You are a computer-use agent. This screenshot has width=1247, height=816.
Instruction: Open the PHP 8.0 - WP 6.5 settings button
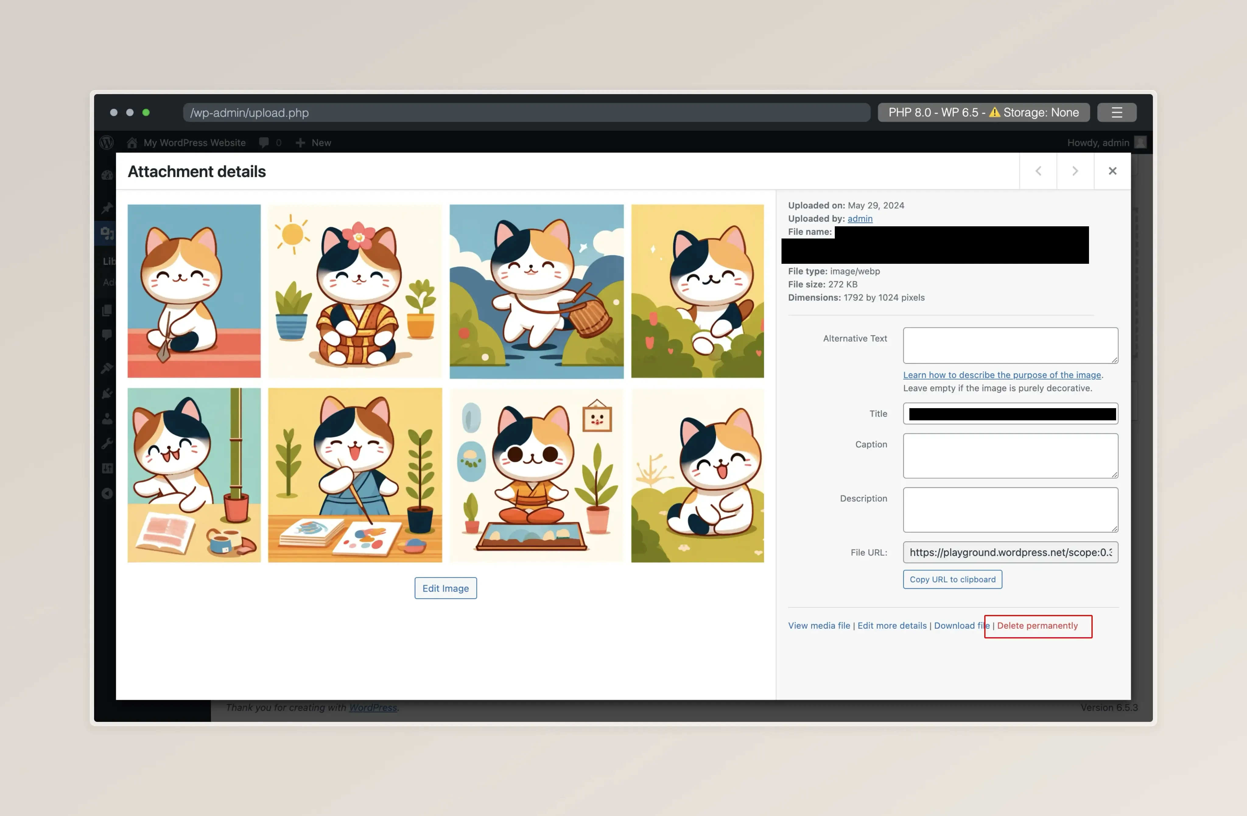pyautogui.click(x=983, y=113)
